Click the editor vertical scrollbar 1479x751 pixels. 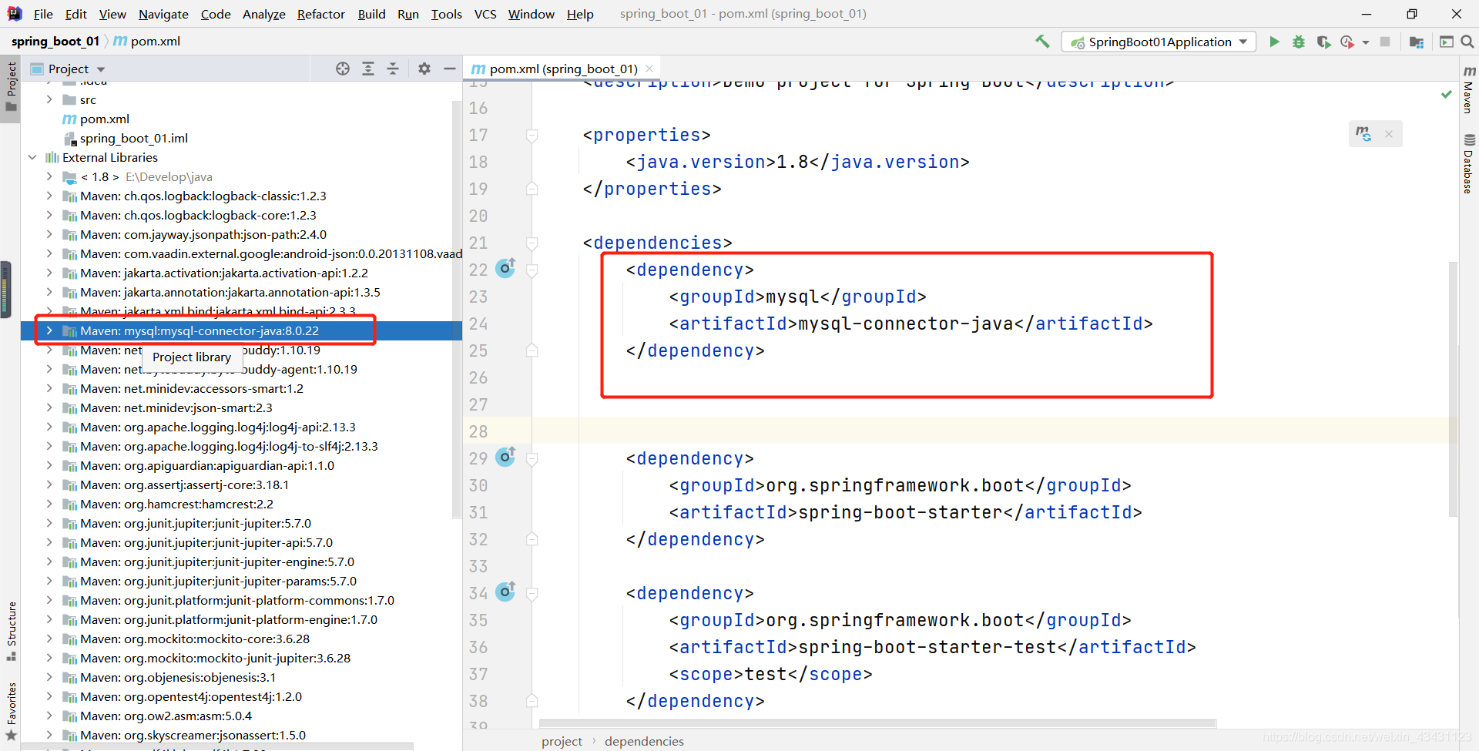(x=1453, y=389)
